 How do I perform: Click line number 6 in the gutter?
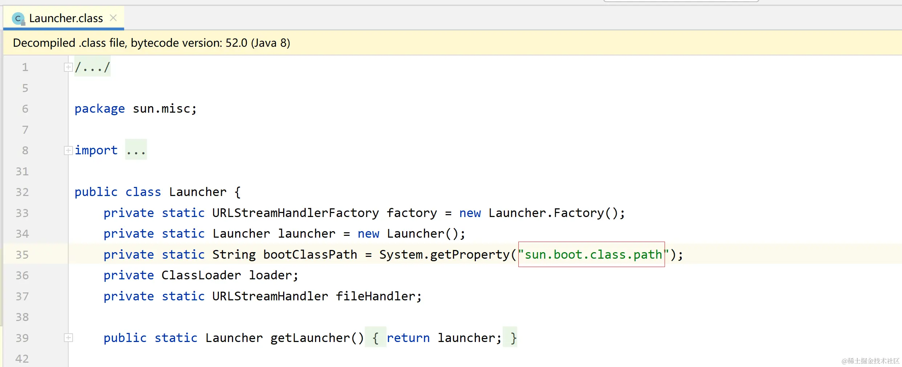pyautogui.click(x=25, y=109)
